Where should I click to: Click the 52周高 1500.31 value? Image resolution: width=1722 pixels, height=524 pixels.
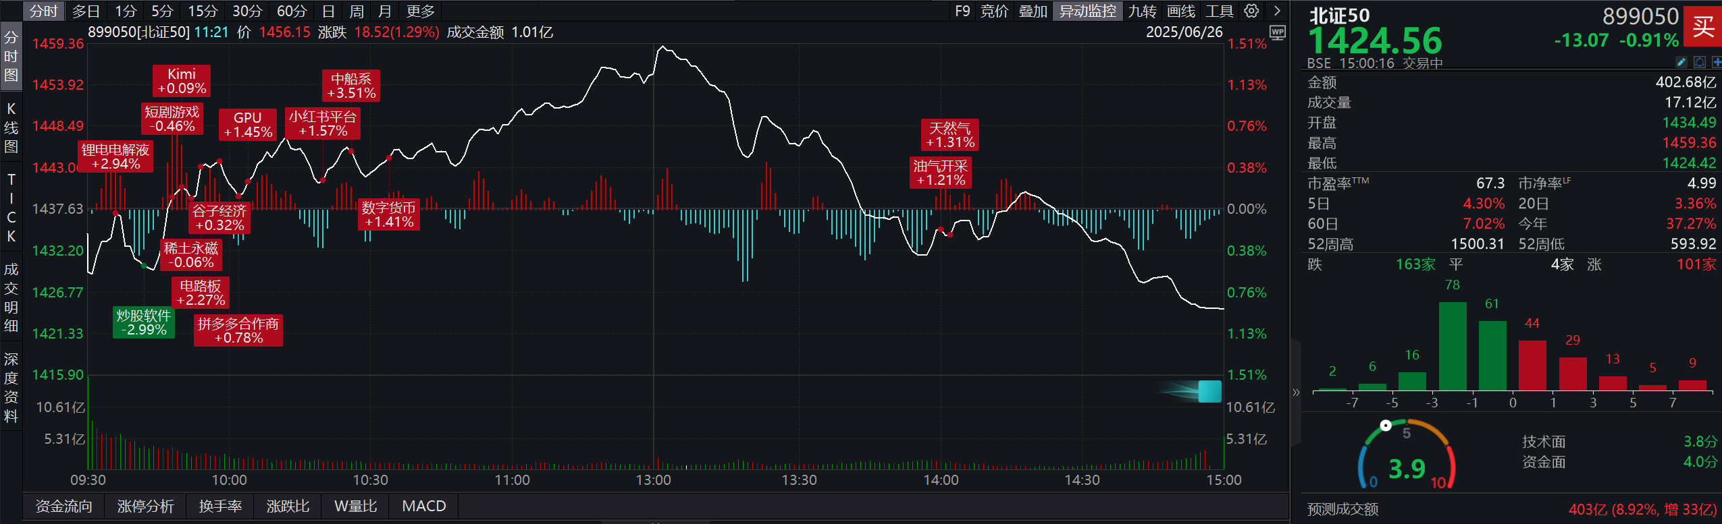(1478, 243)
